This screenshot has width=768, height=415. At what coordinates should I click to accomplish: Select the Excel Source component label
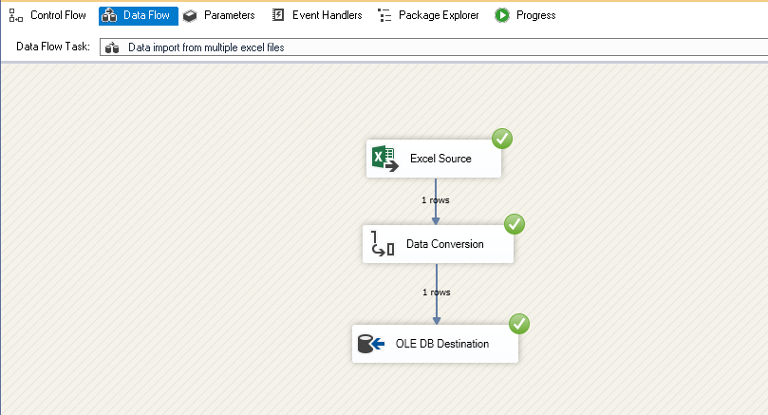440,159
